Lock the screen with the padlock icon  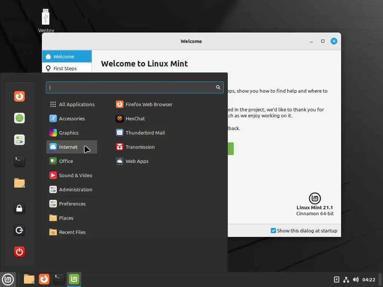click(x=19, y=209)
